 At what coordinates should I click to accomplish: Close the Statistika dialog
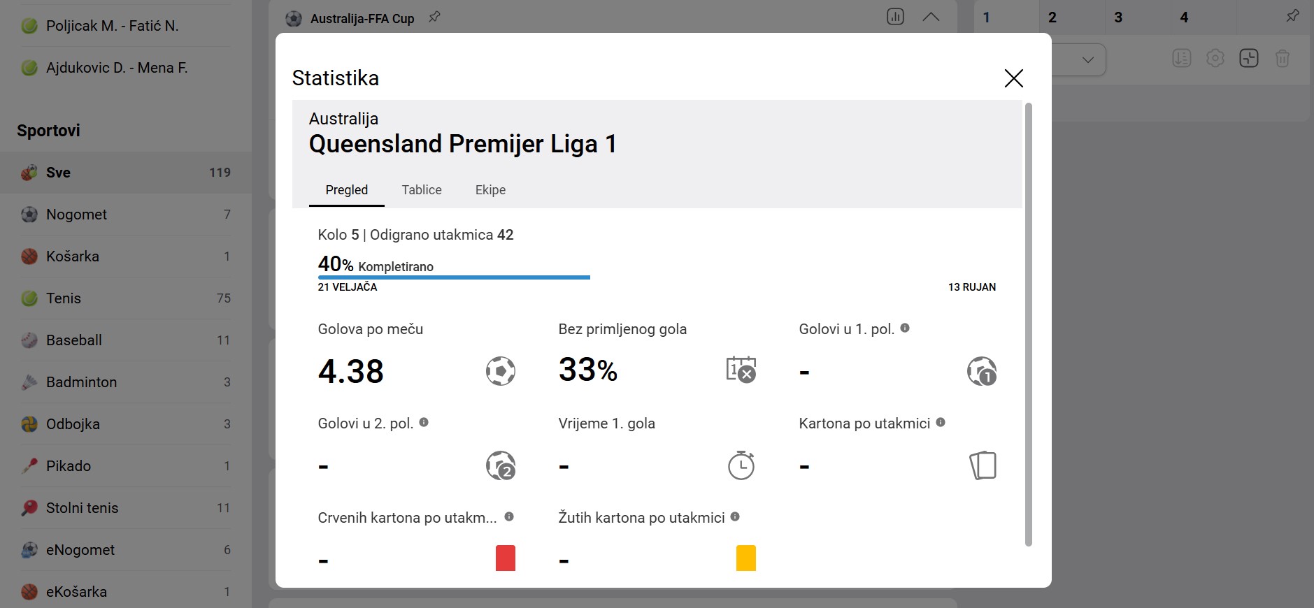click(1013, 78)
